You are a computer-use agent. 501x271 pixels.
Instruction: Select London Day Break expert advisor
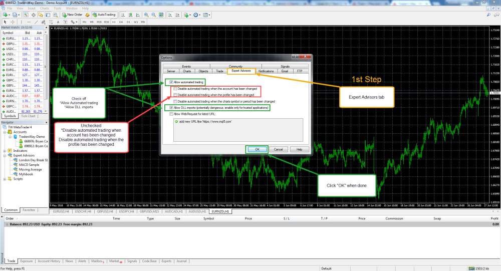[x=31, y=160]
